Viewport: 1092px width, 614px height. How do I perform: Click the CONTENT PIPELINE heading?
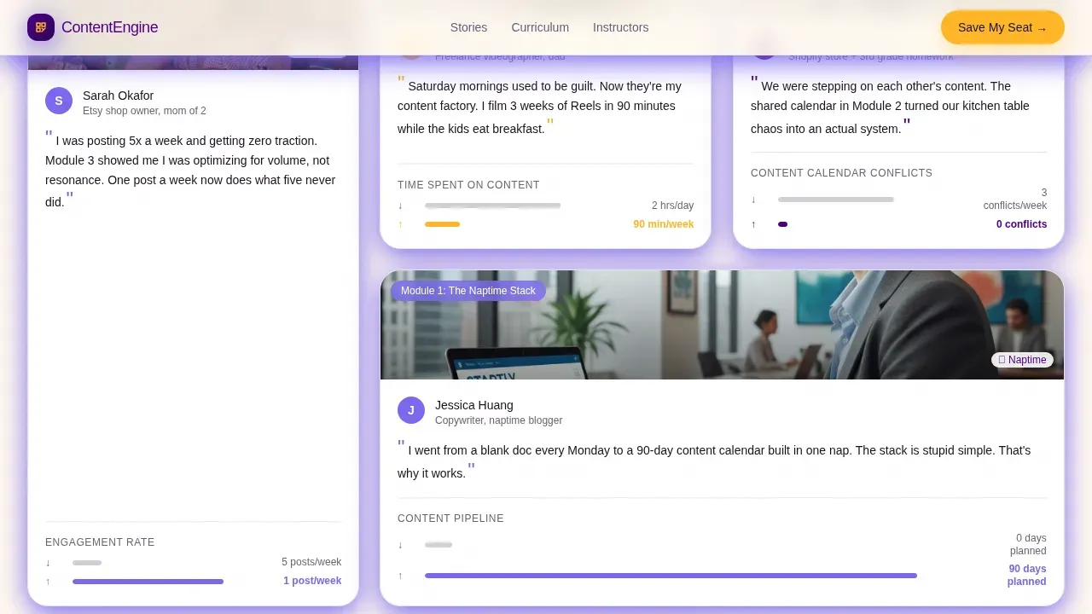point(450,518)
